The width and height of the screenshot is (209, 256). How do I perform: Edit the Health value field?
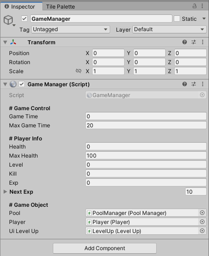click(x=146, y=147)
